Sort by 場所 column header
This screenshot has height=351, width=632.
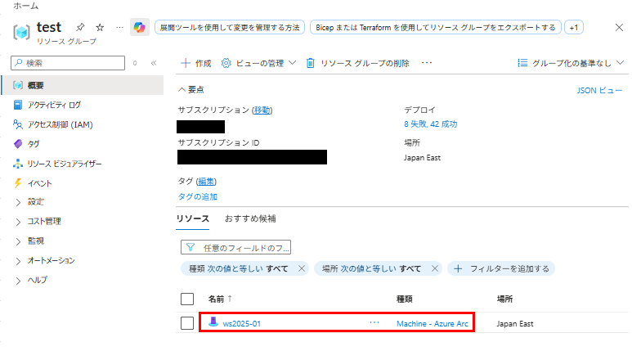[x=504, y=299]
